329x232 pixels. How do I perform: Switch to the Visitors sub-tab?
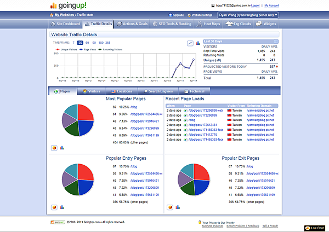point(92,91)
